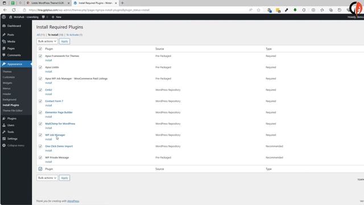364x205 pixels.
Task: Toggle Apus WP Job Manager WooCommerce checkbox
Action: [40, 79]
